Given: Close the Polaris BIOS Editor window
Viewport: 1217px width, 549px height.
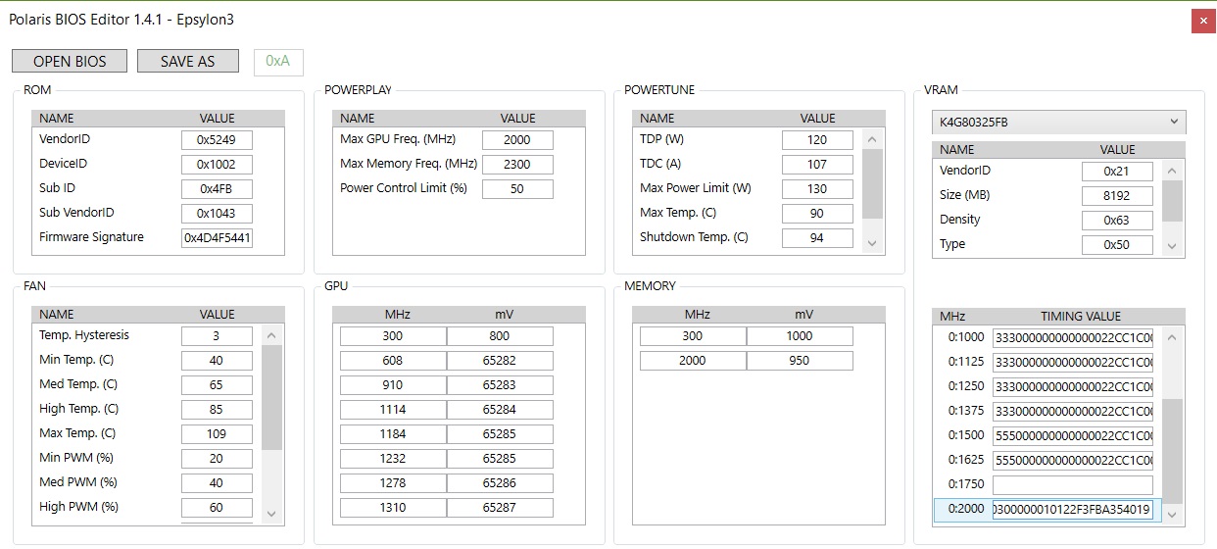Looking at the screenshot, I should point(1203,21).
